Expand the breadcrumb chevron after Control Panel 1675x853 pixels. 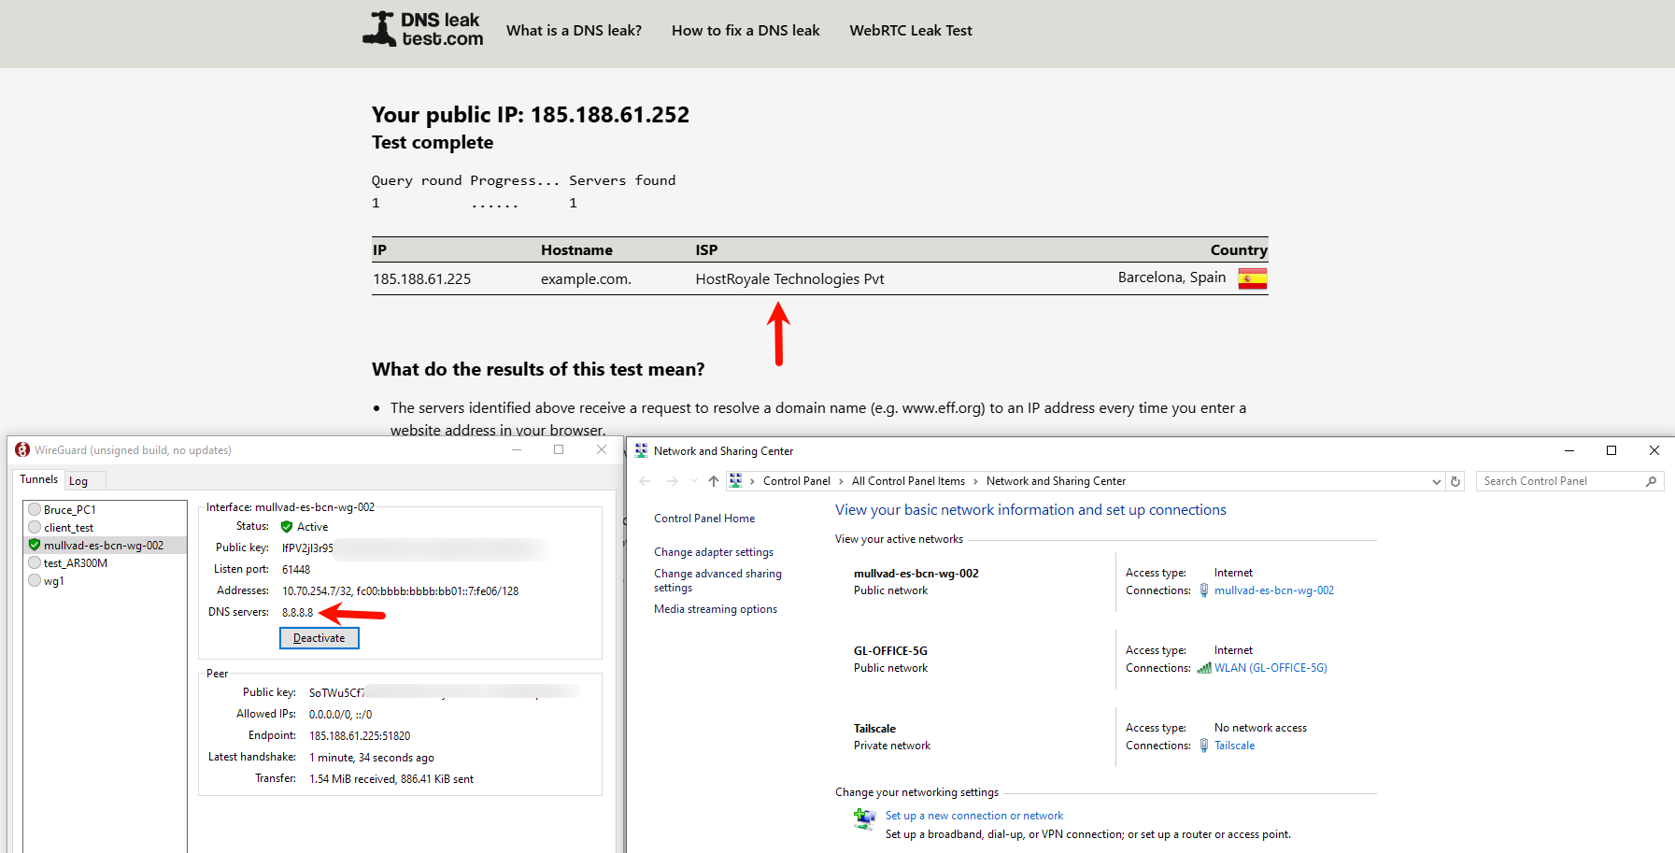point(841,481)
